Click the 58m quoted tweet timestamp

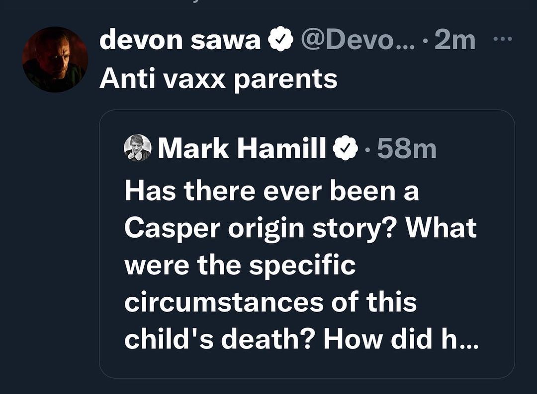click(x=406, y=149)
